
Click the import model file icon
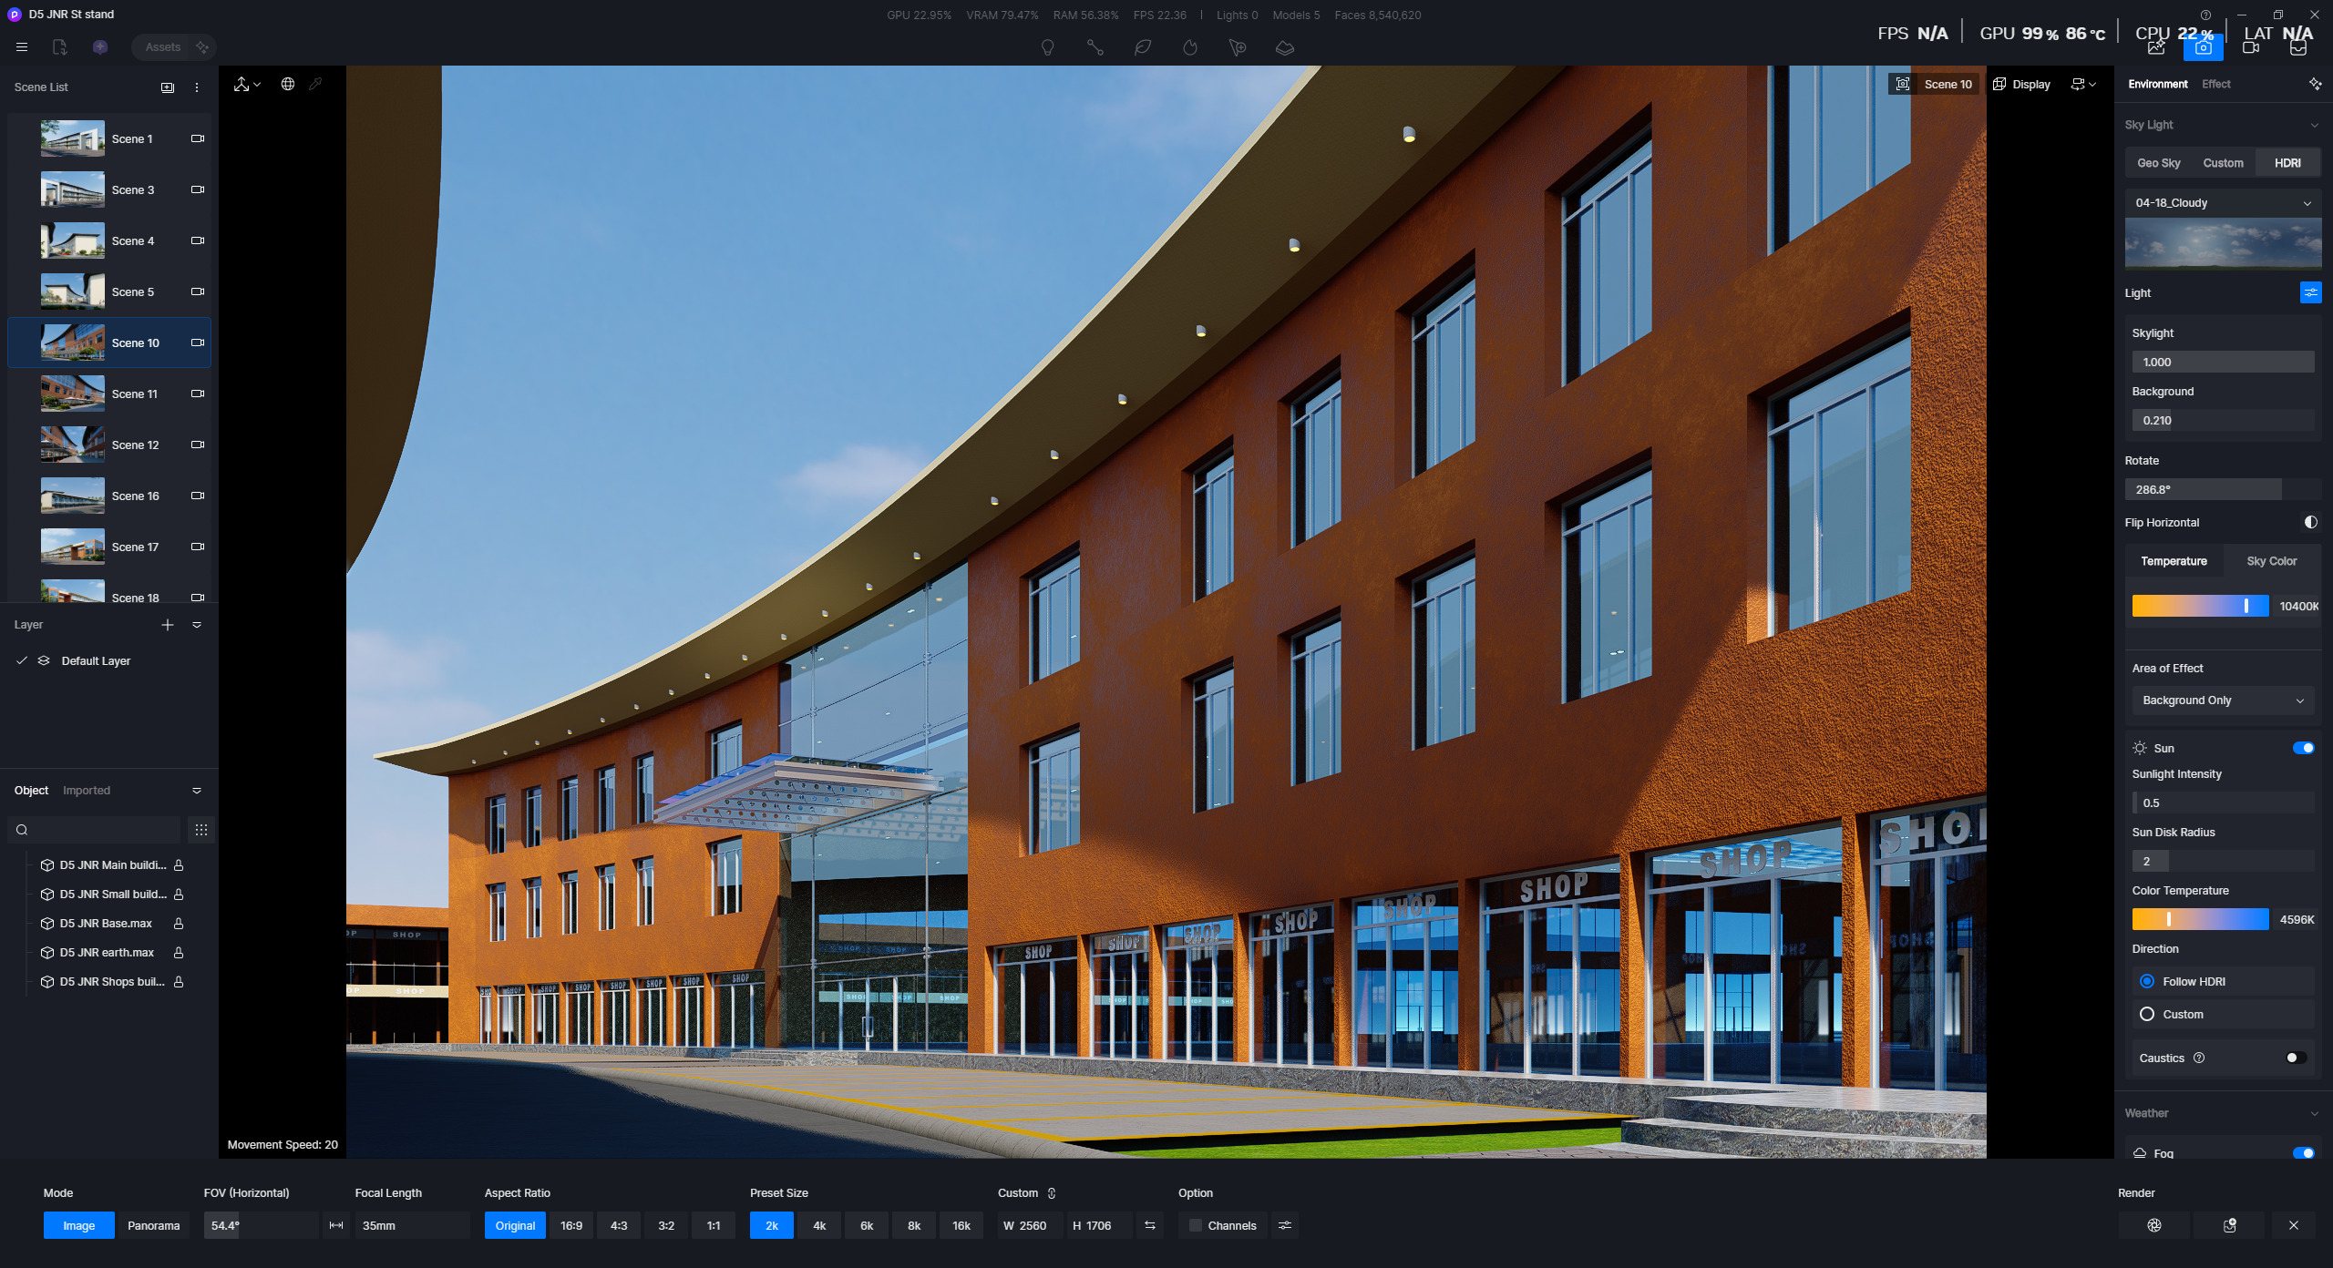(60, 47)
